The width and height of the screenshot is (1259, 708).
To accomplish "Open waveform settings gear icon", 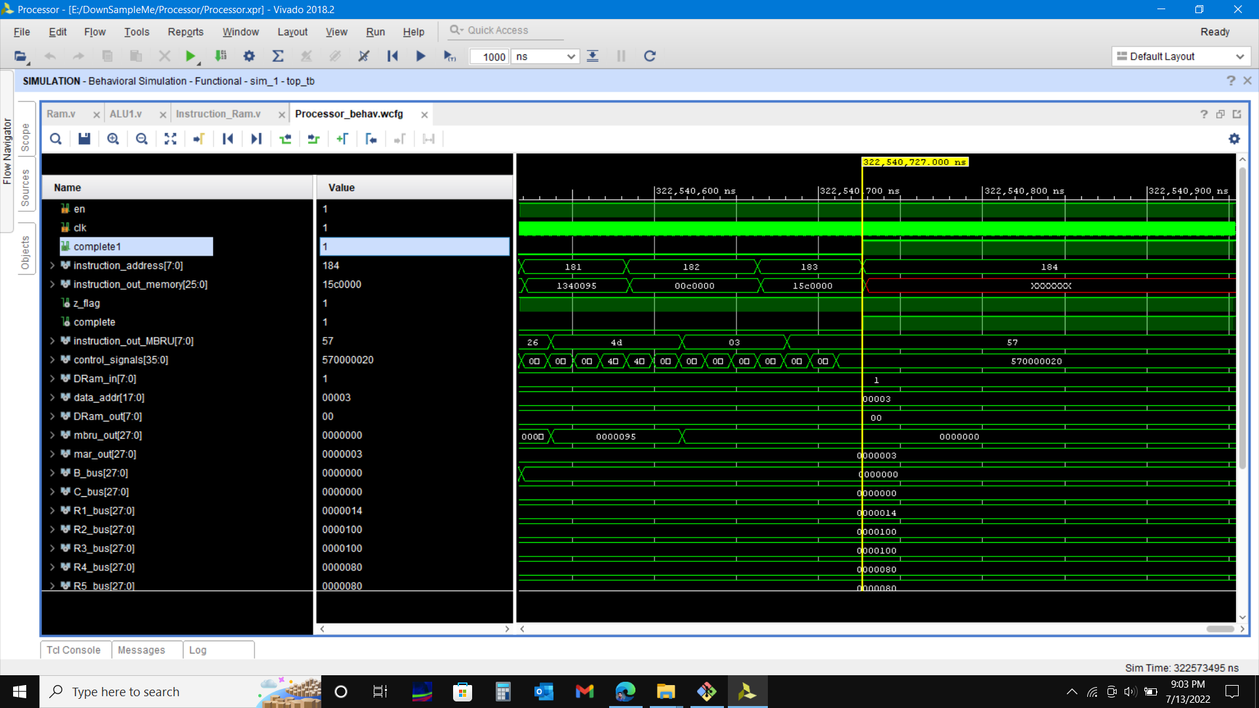I will click(1234, 139).
